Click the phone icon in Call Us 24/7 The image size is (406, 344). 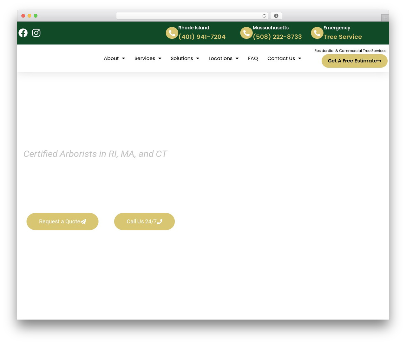pos(160,222)
